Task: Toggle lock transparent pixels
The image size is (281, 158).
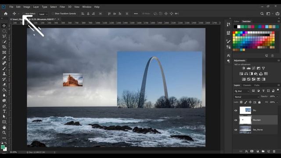Action: (x=241, y=102)
